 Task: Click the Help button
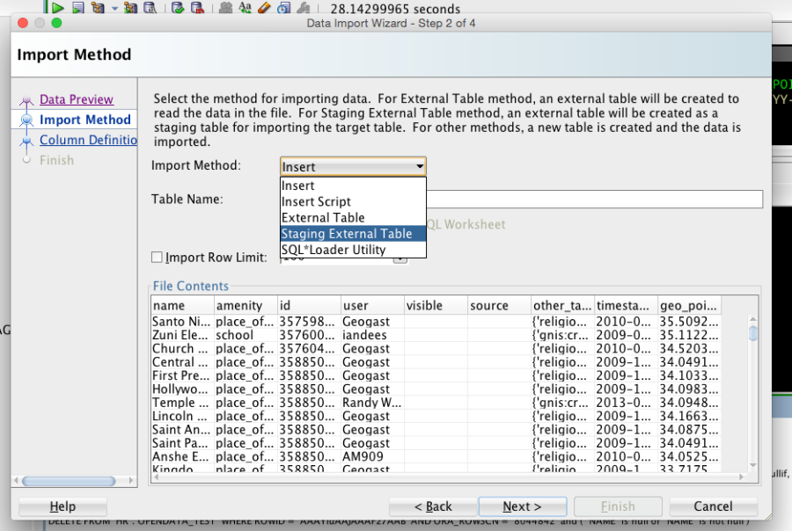pos(62,506)
